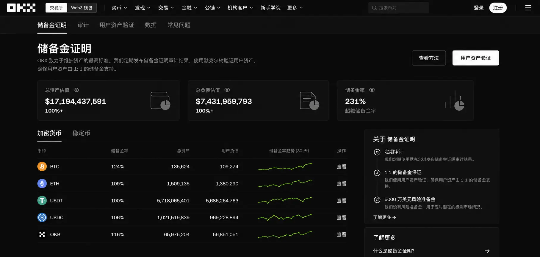
Task: Open 什么是储备金证明? question
Action: [431, 251]
